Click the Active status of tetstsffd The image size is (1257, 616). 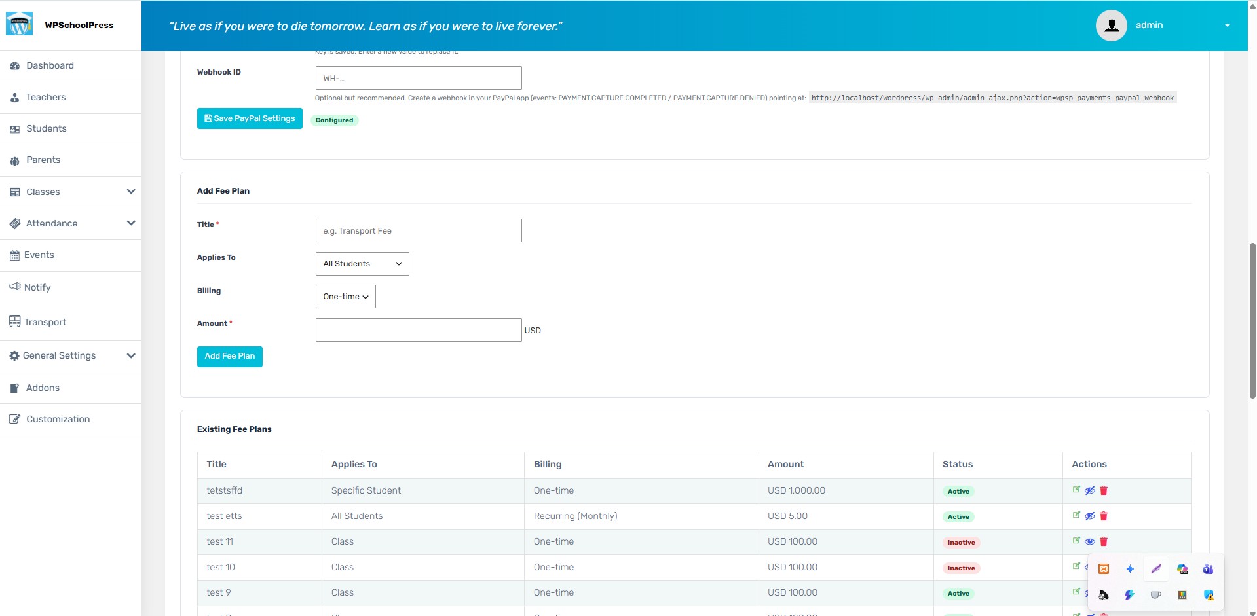(958, 492)
